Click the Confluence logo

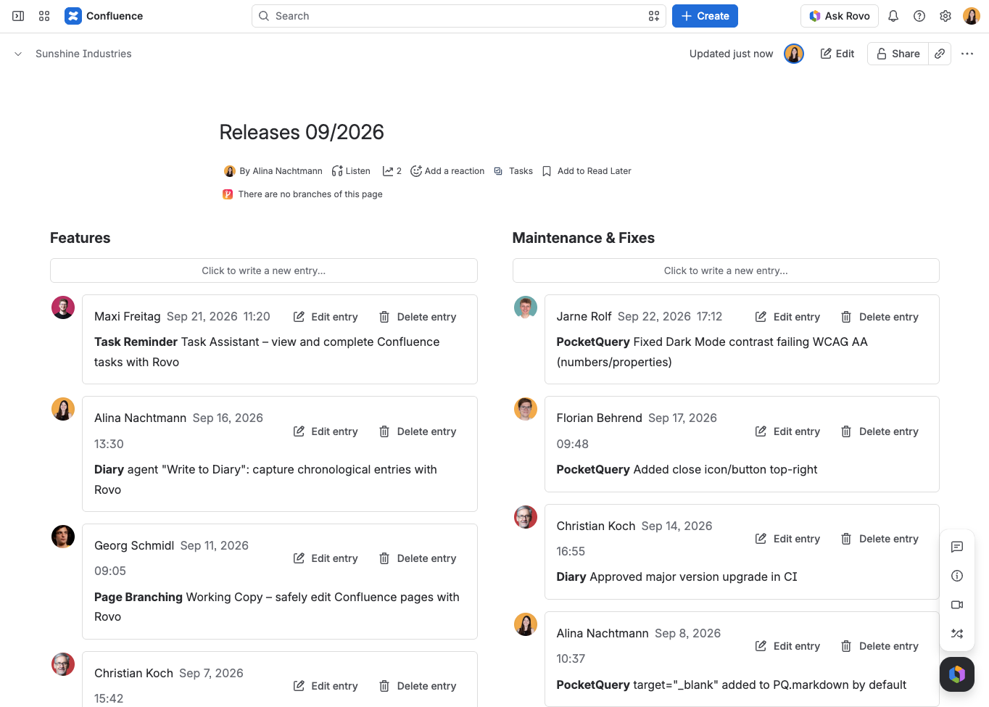104,16
